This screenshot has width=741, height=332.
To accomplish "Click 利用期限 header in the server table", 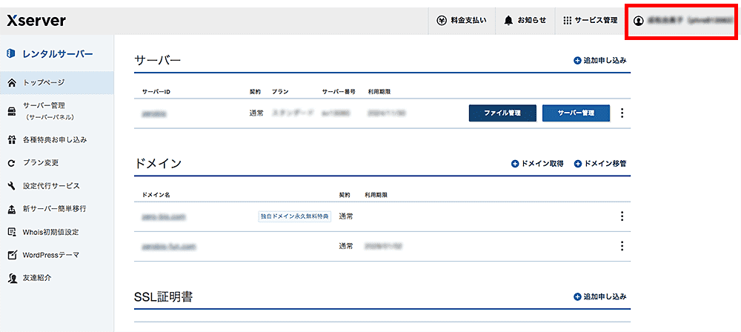I will 379,91.
